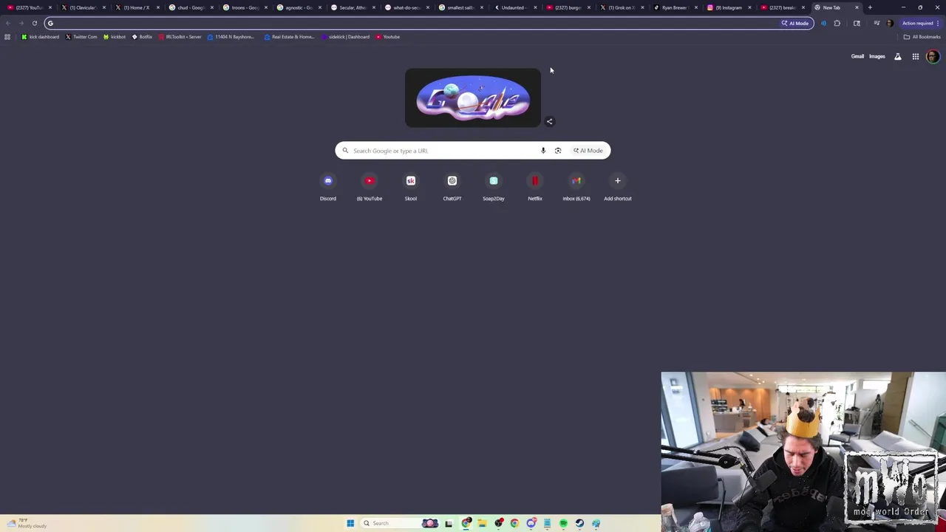Viewport: 946px width, 532px height.
Task: Open kick dashboard bookmark
Action: (x=40, y=37)
